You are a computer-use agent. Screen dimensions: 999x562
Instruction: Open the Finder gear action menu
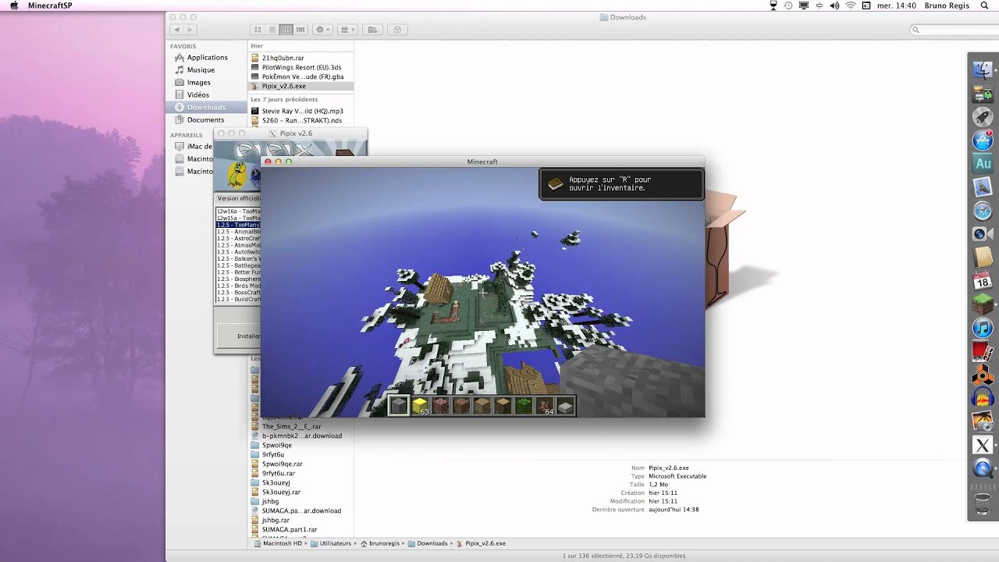click(322, 30)
